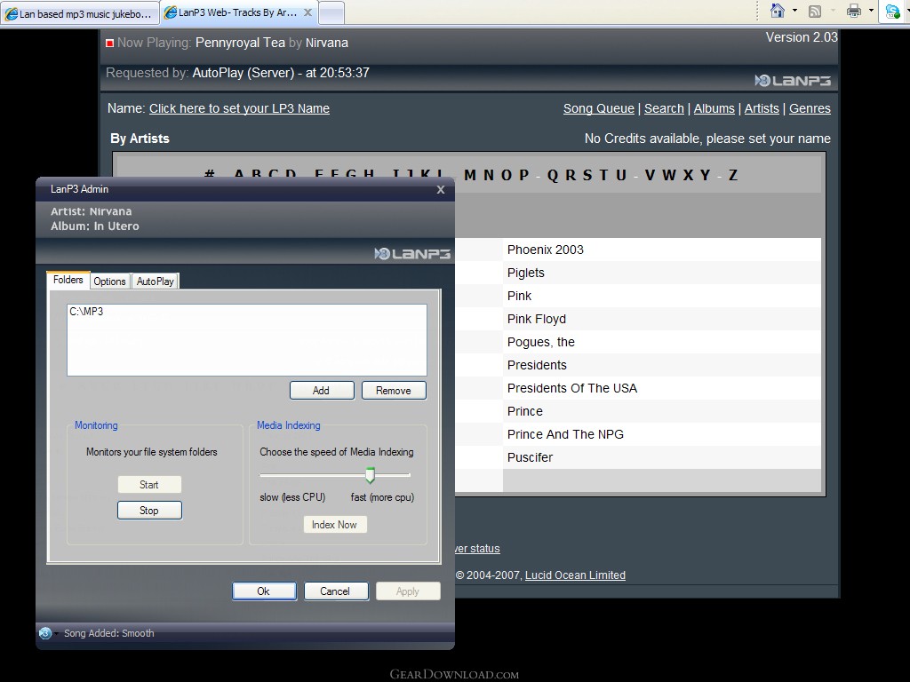The width and height of the screenshot is (910, 682).
Task: Select artist Piglets
Action: (526, 274)
